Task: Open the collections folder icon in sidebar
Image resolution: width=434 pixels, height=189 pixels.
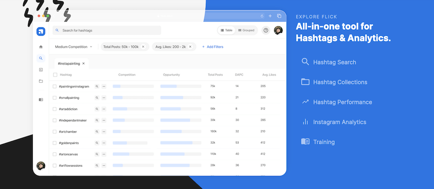Action: 41,81
